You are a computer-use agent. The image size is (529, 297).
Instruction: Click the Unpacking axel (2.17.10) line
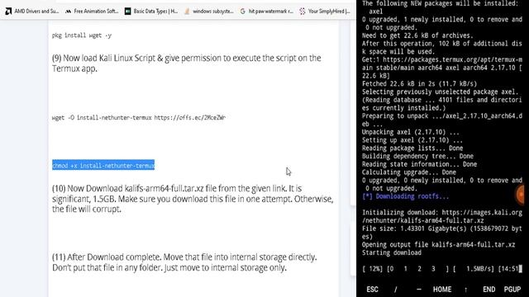click(410, 132)
